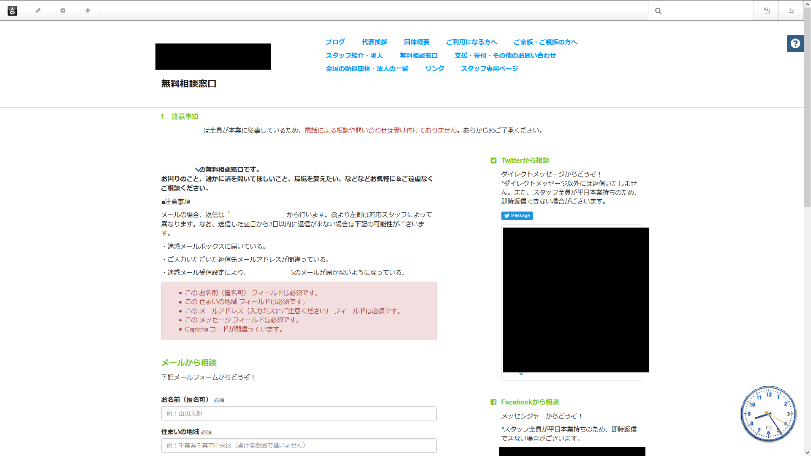The height and width of the screenshot is (456, 811).
Task: Open 無料相談窓口 navigation link
Action: 419,55
